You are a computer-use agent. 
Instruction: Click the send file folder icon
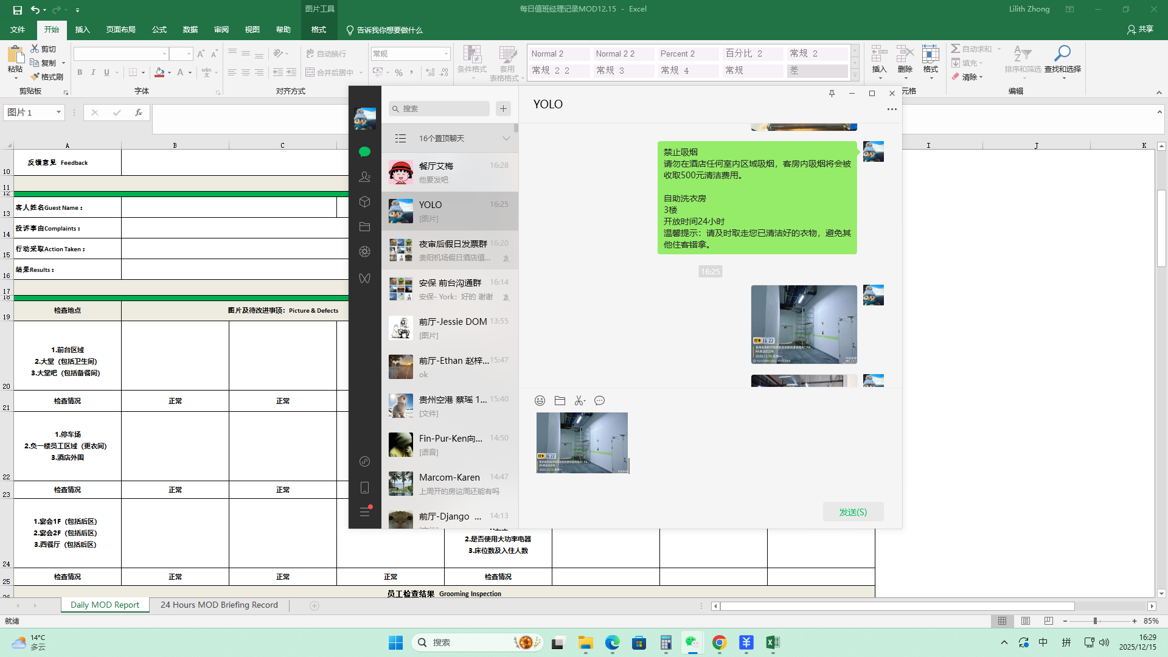[560, 400]
